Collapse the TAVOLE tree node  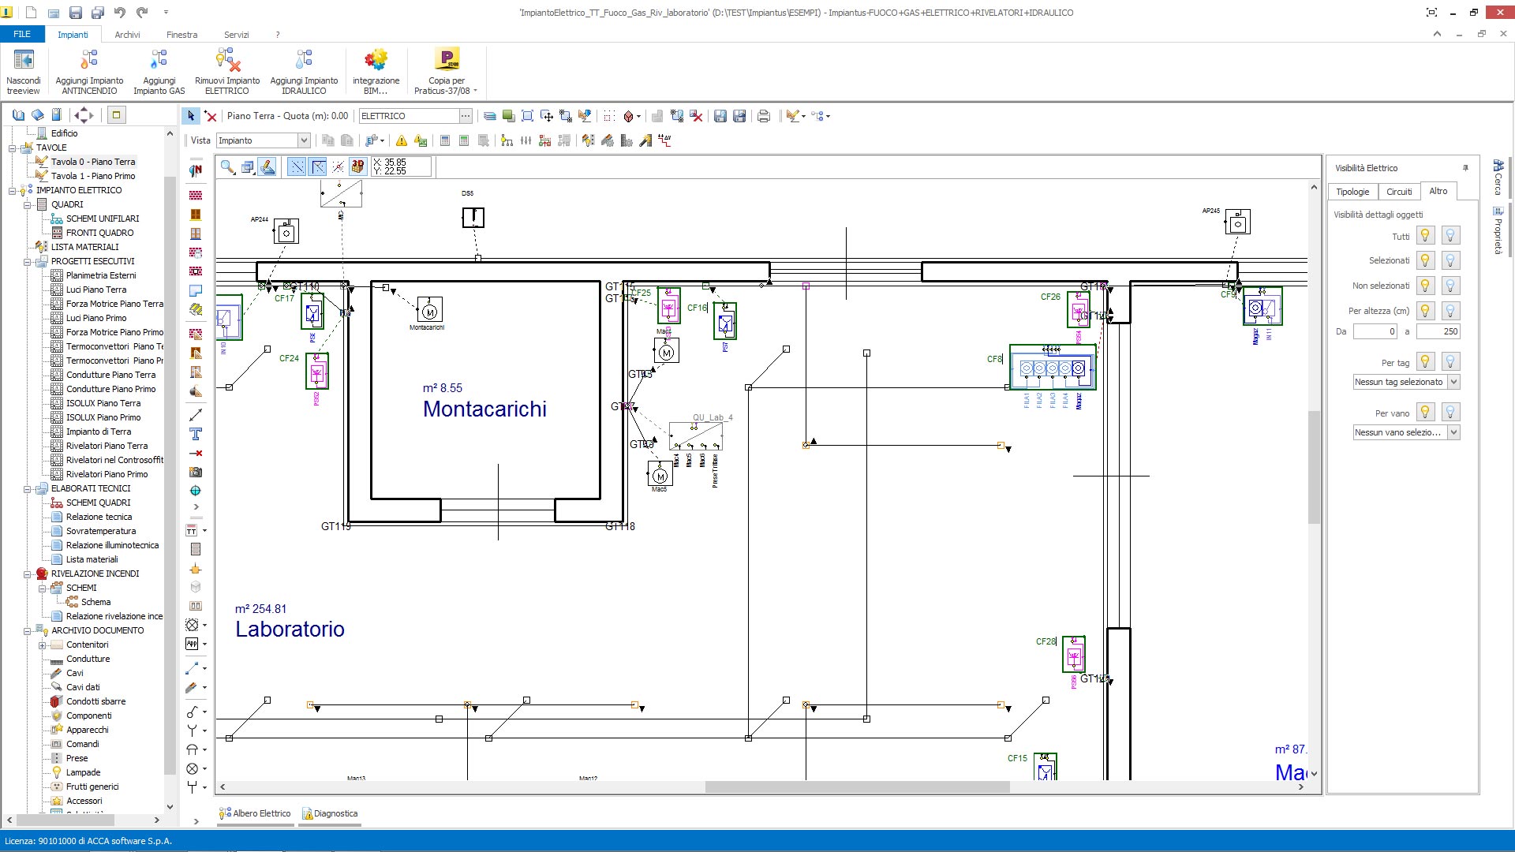coord(12,148)
